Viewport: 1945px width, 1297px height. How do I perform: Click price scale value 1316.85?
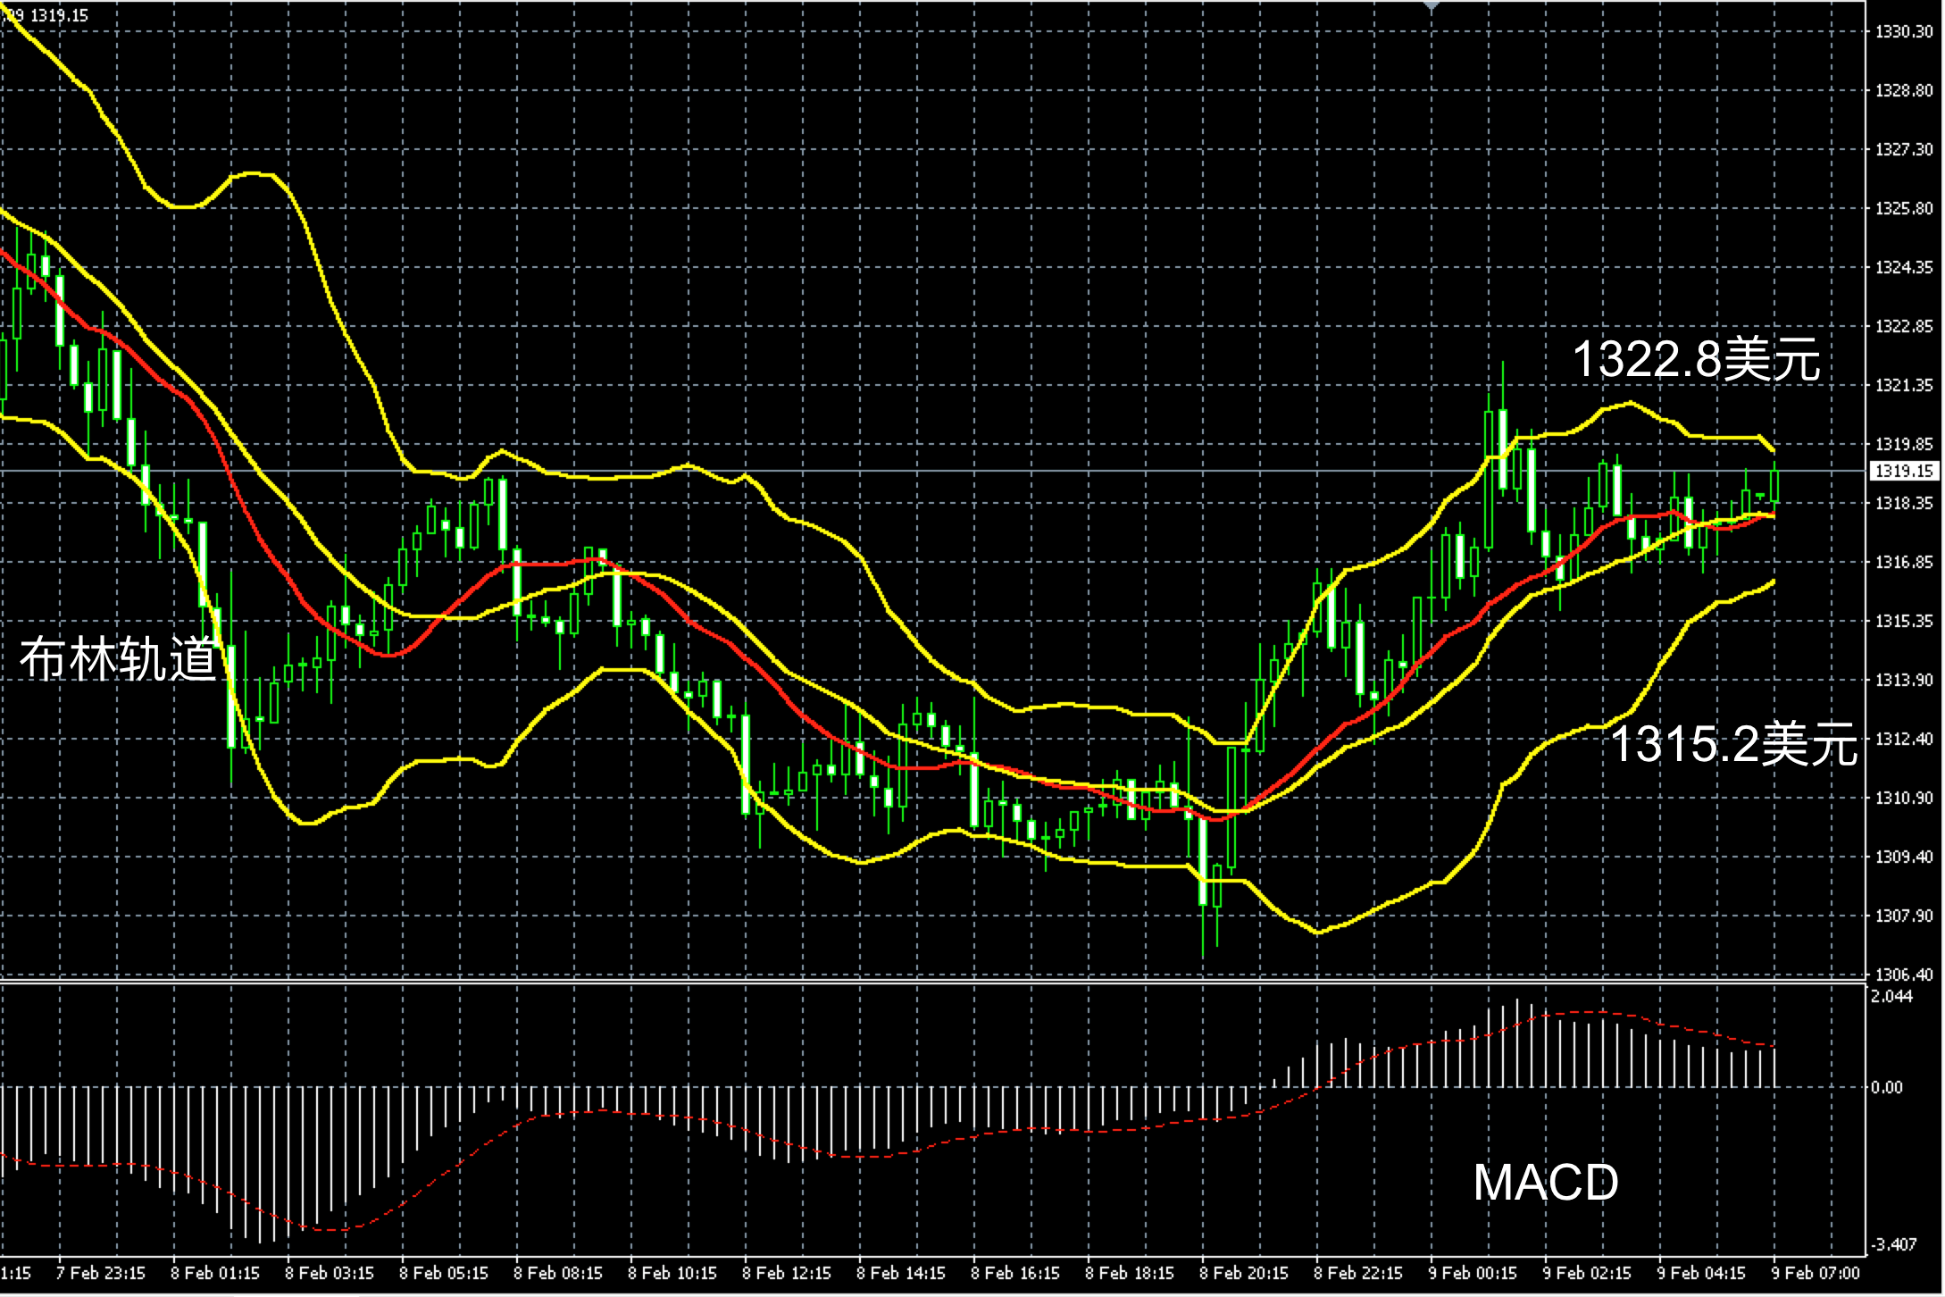click(x=1903, y=562)
